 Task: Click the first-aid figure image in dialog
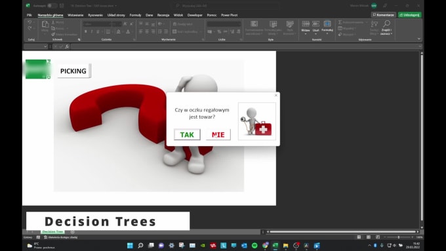257,121
